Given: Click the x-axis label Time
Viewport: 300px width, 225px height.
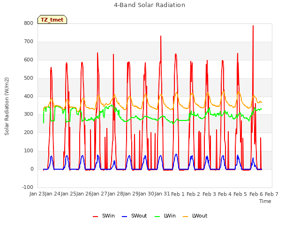Looking at the screenshot, I should (265, 201).
